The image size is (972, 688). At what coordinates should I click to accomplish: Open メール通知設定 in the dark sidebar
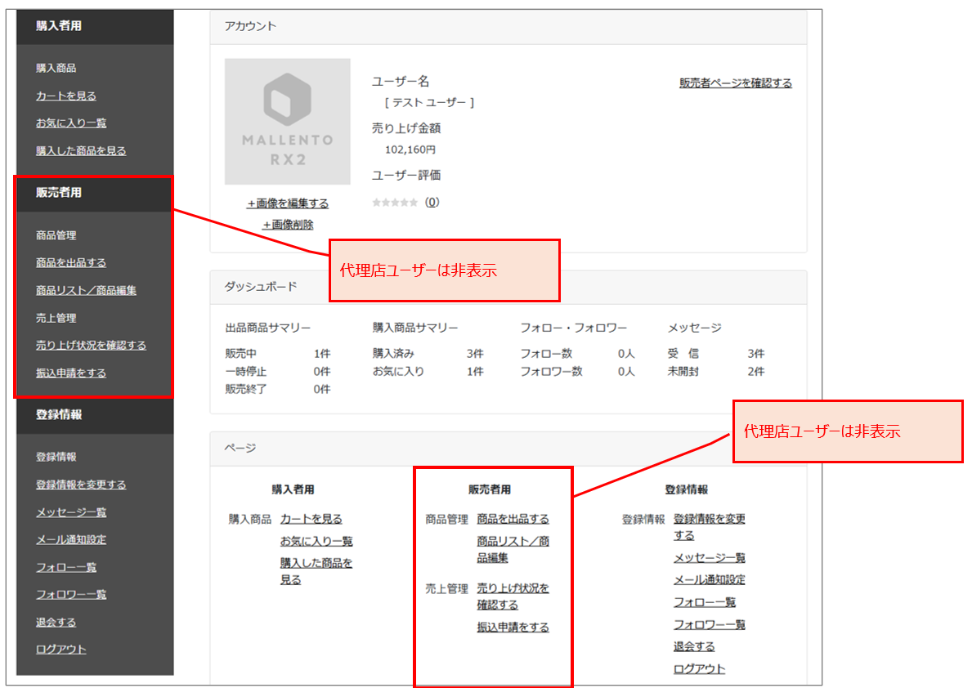tap(71, 540)
